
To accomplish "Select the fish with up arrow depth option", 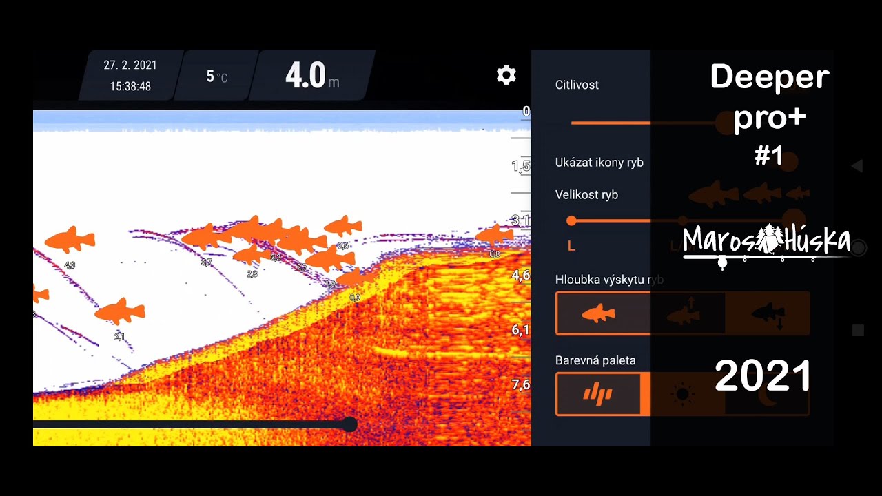I will pyautogui.click(x=684, y=313).
